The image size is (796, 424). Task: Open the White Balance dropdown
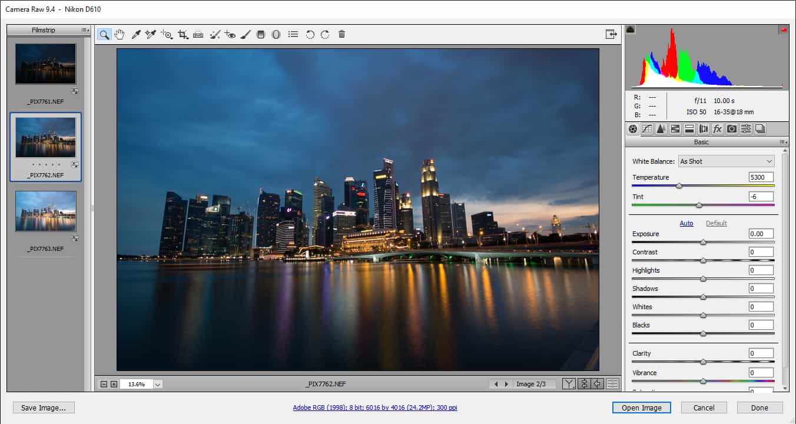click(x=726, y=161)
